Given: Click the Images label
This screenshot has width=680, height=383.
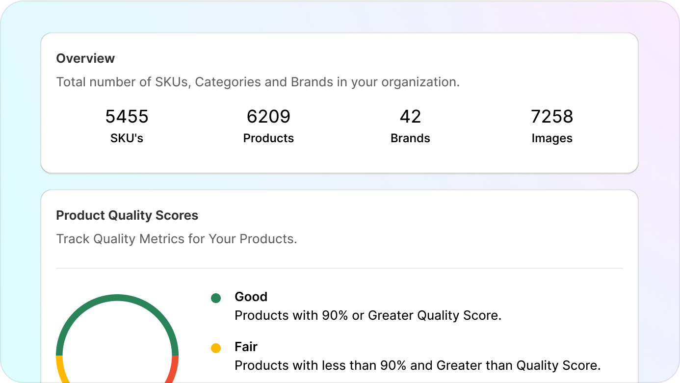Looking at the screenshot, I should 552,138.
